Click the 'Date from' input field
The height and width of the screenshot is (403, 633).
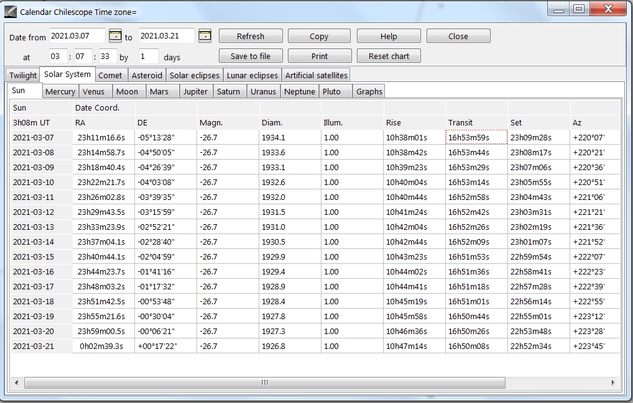pos(77,36)
